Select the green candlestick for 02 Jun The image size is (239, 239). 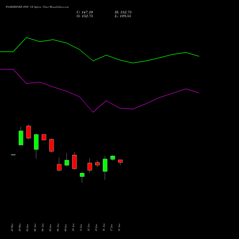[36, 142]
